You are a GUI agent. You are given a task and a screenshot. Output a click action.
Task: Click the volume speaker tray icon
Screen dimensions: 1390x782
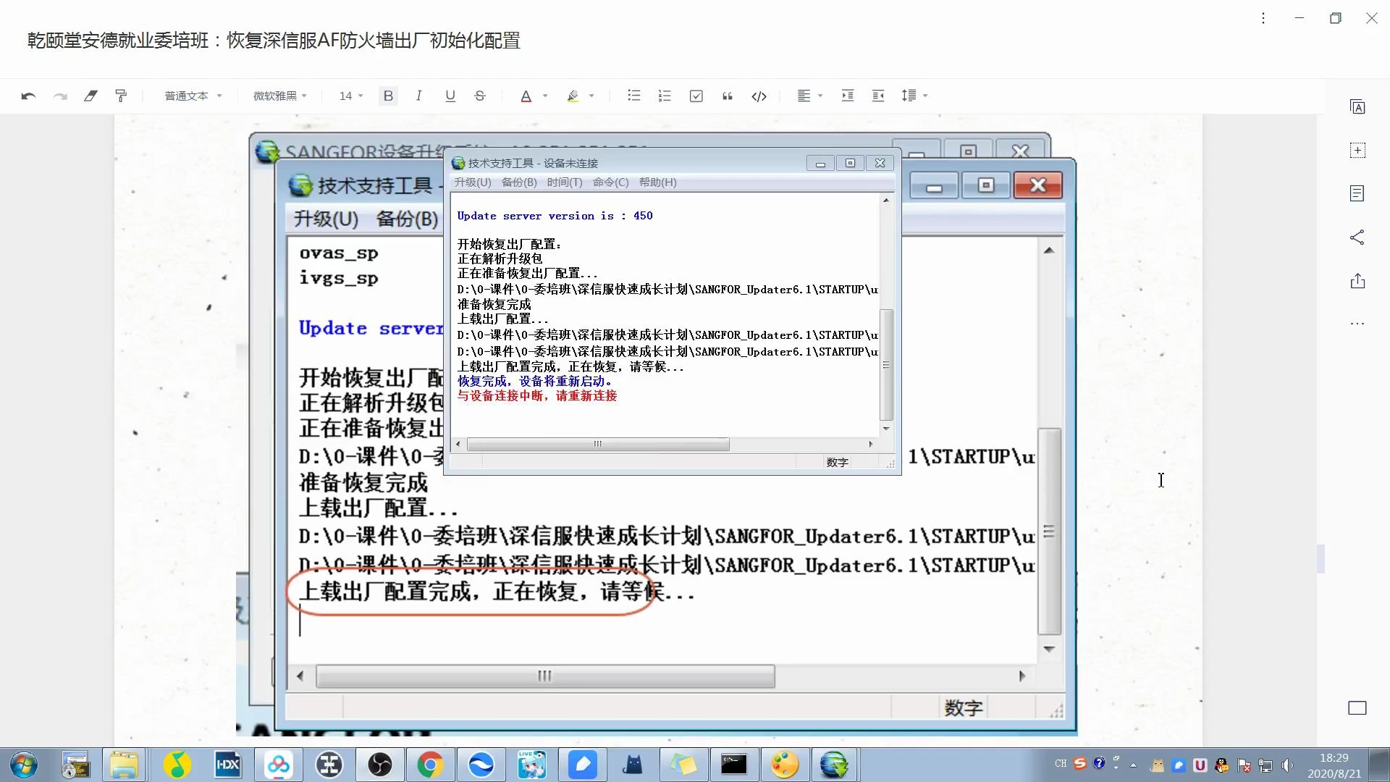click(x=1287, y=765)
